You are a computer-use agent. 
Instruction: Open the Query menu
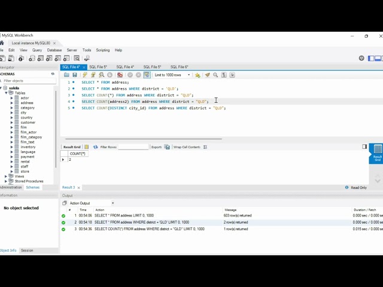[x=37, y=50]
